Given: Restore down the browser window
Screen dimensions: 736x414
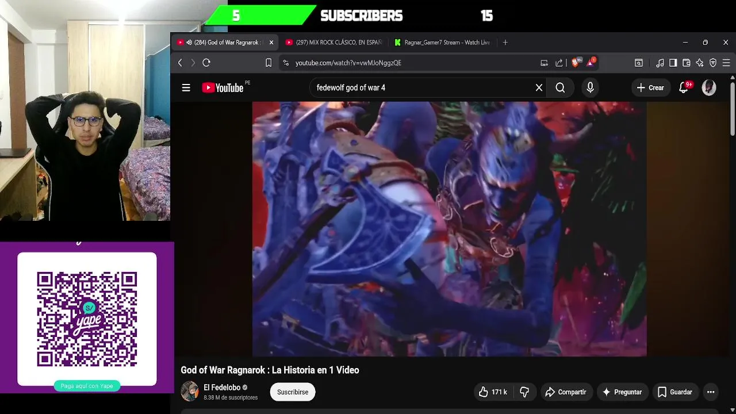Looking at the screenshot, I should click(x=705, y=43).
